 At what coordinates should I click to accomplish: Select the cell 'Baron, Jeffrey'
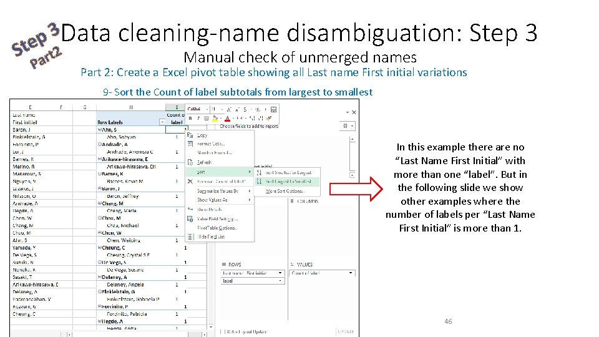(130, 196)
